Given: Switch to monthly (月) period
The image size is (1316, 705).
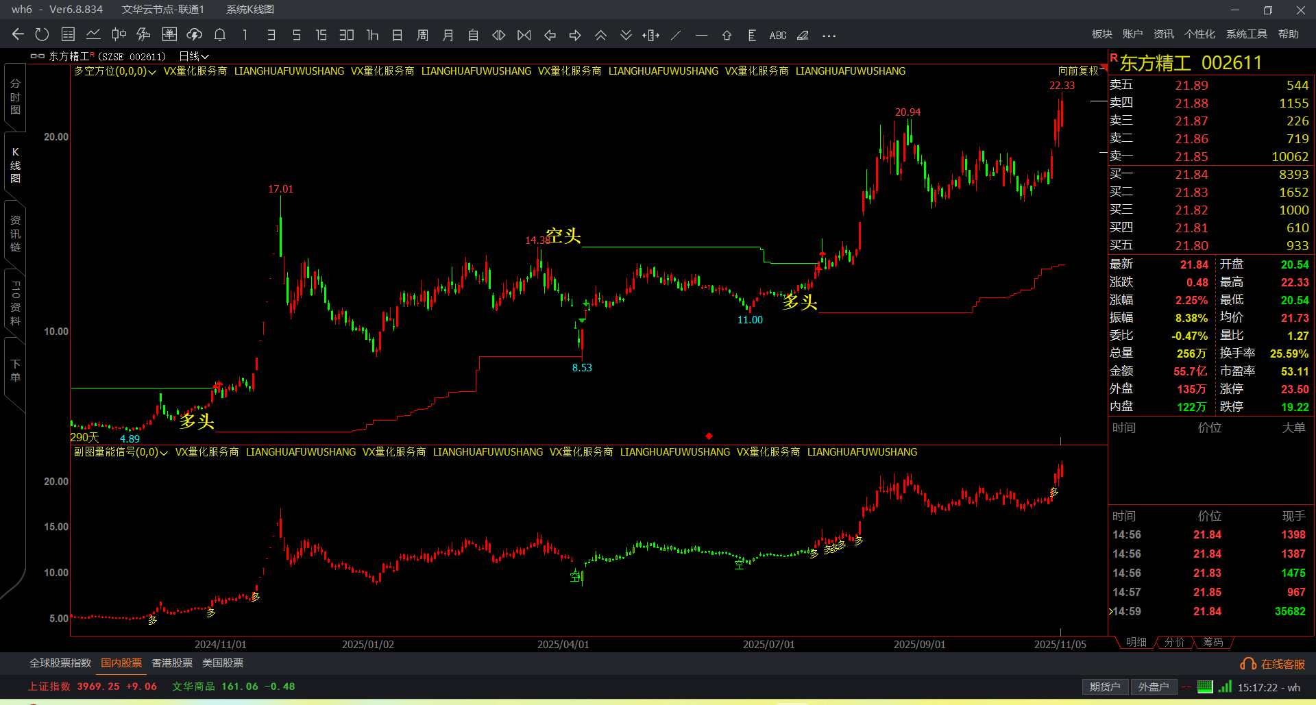Looking at the screenshot, I should [448, 35].
